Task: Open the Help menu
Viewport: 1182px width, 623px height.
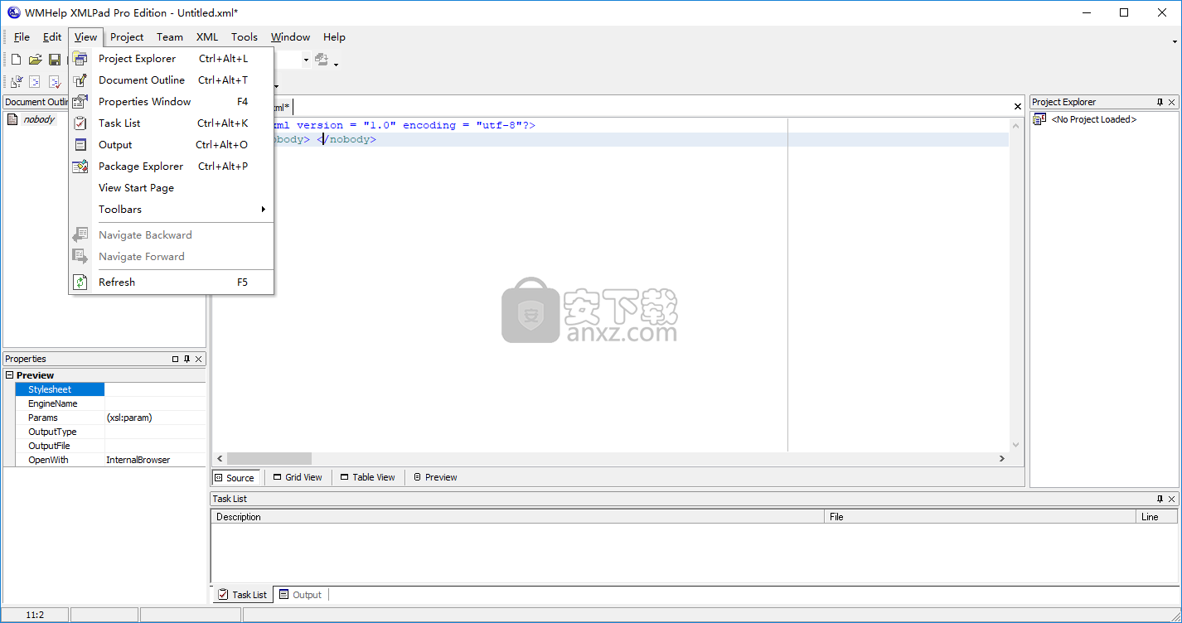Action: (x=334, y=37)
